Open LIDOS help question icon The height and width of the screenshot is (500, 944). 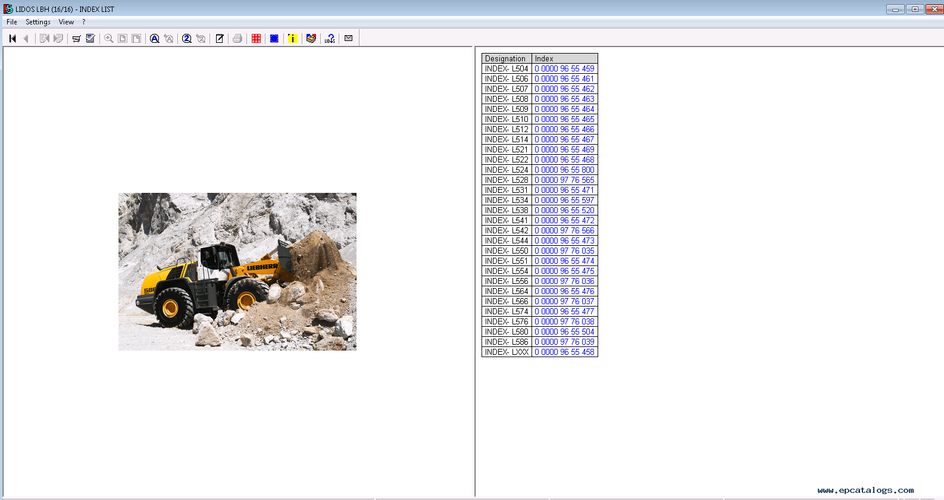(330, 38)
